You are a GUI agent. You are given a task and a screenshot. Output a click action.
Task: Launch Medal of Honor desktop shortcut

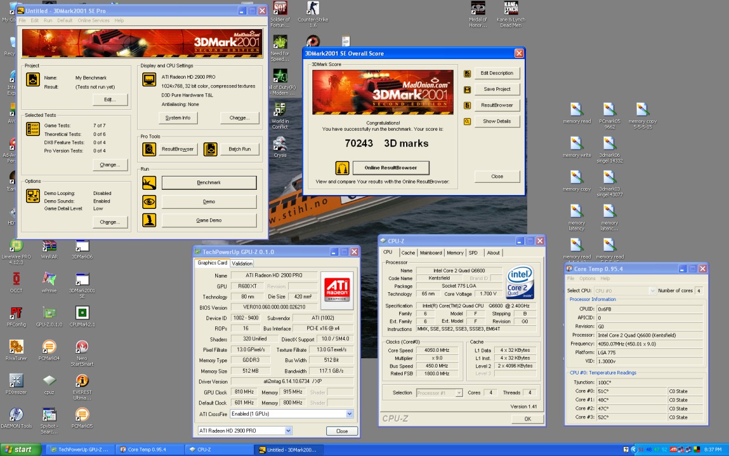click(478, 14)
